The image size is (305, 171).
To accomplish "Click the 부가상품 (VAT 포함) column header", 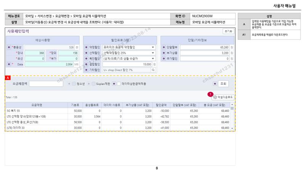I will pos(138,105).
